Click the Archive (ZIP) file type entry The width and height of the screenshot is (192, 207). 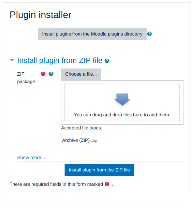(76, 140)
